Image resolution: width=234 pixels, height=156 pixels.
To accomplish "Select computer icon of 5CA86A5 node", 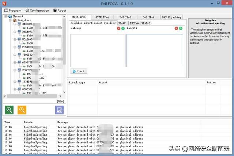I will click(19, 39).
